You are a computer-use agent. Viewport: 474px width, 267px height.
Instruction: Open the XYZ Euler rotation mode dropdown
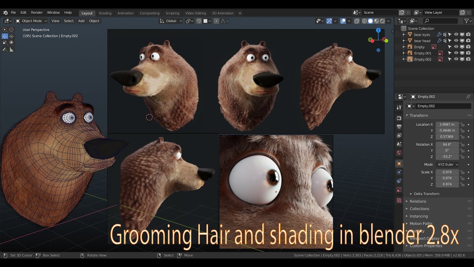pos(447,164)
